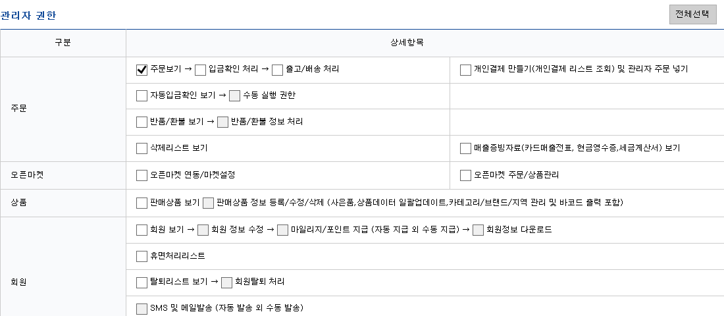Enable 오픈마켓 주문/상품관리 checkbox
Image resolution: width=724 pixels, height=316 pixels.
[465, 176]
